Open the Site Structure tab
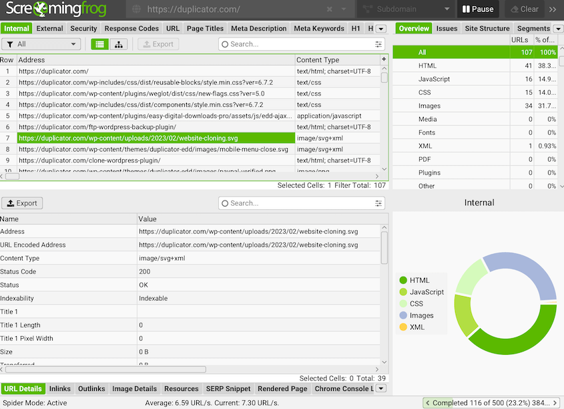This screenshot has width=564, height=409. (487, 29)
